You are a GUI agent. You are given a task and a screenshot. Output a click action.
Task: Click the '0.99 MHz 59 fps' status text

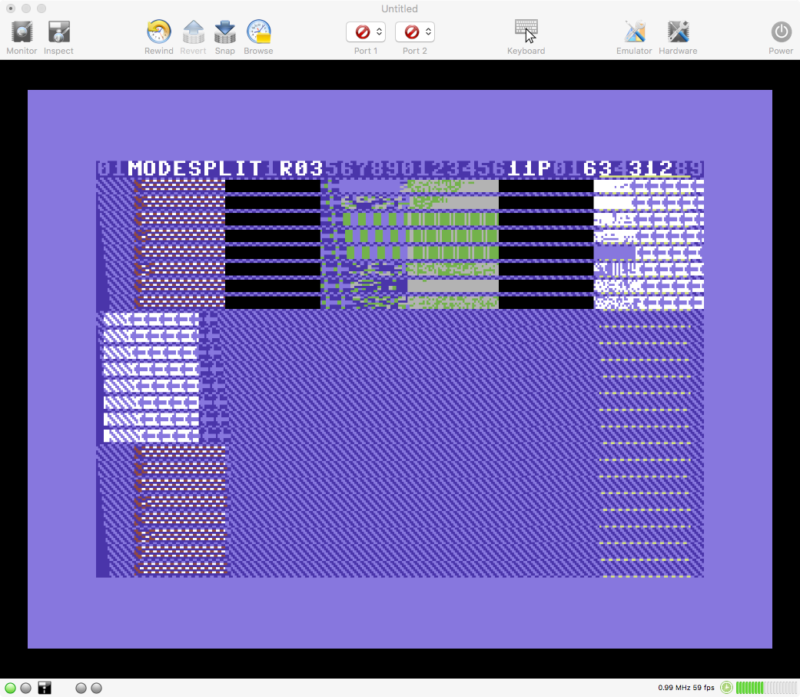(x=686, y=688)
